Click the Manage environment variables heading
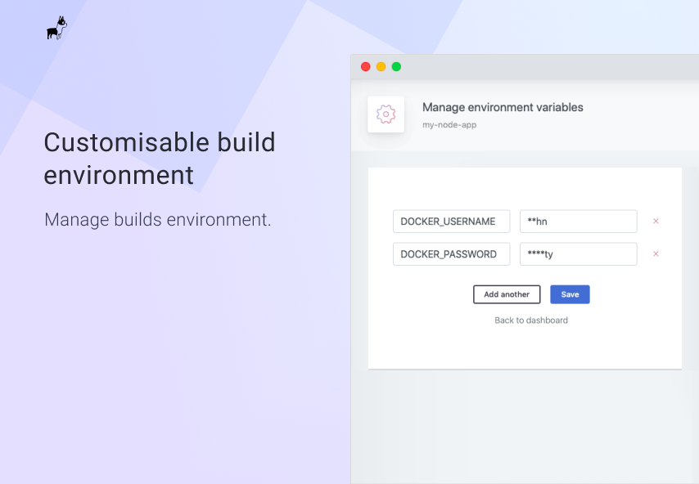The height and width of the screenshot is (484, 699). pos(503,107)
